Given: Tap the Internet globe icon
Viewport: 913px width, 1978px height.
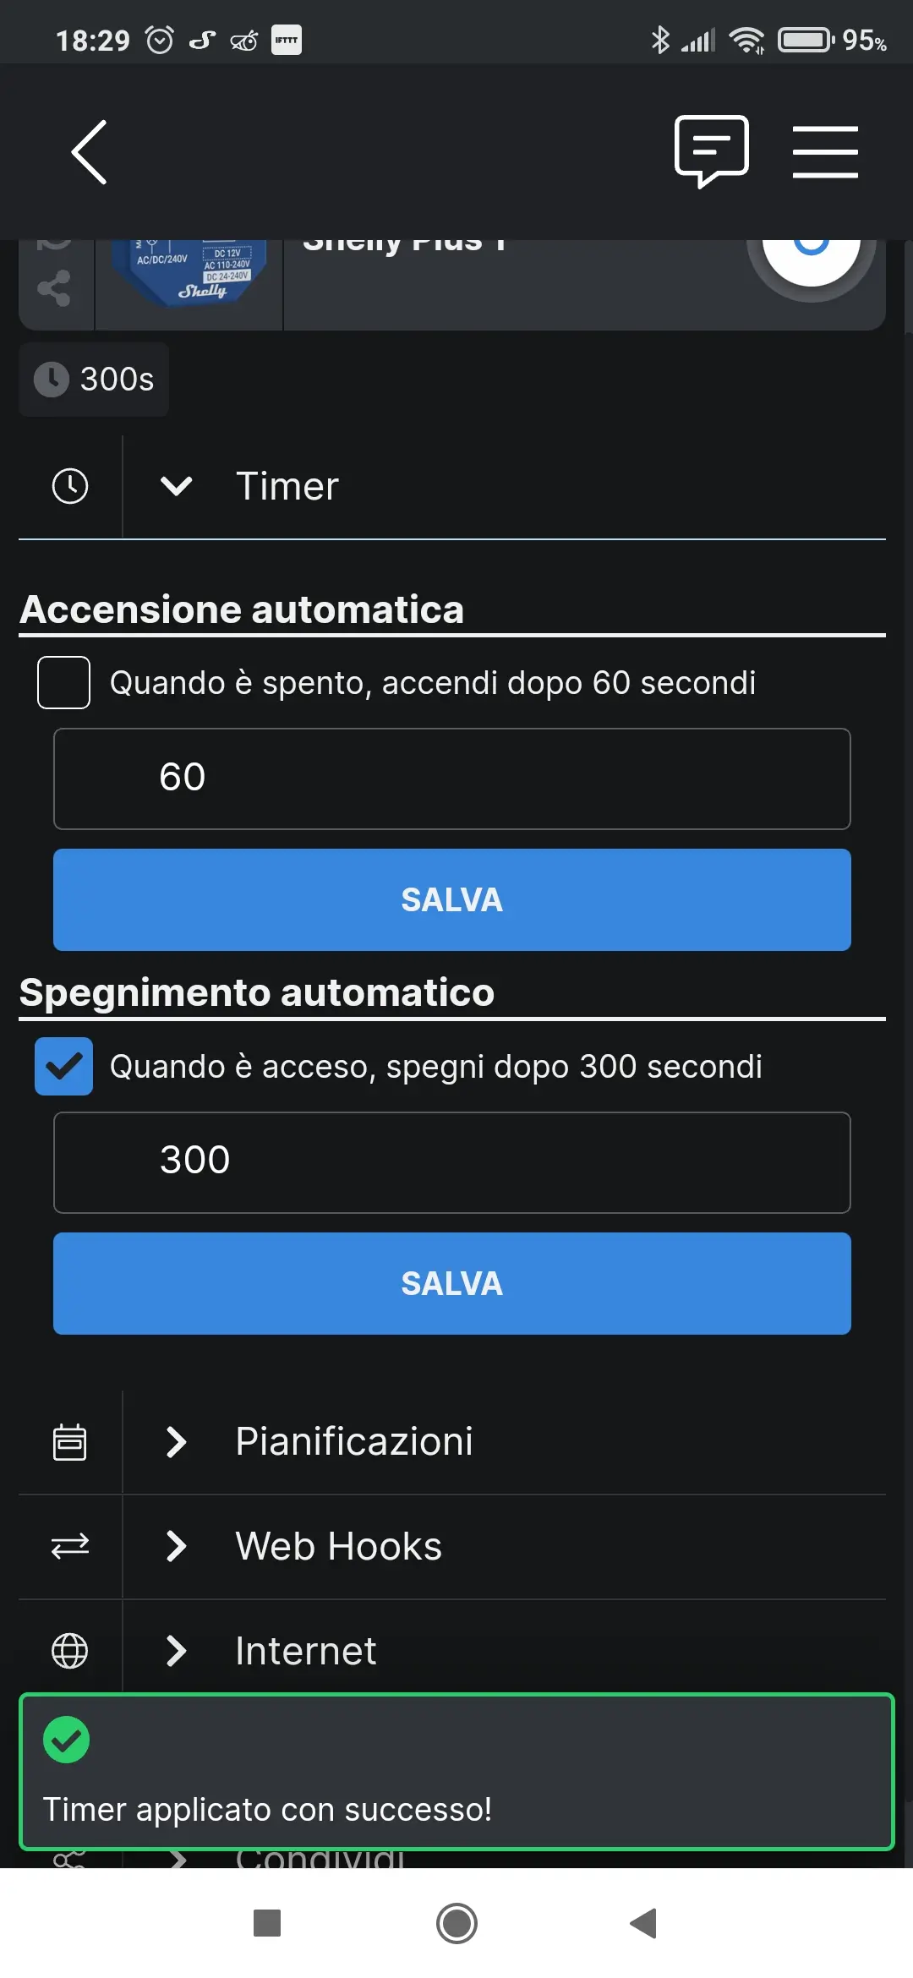Looking at the screenshot, I should click(x=70, y=1651).
